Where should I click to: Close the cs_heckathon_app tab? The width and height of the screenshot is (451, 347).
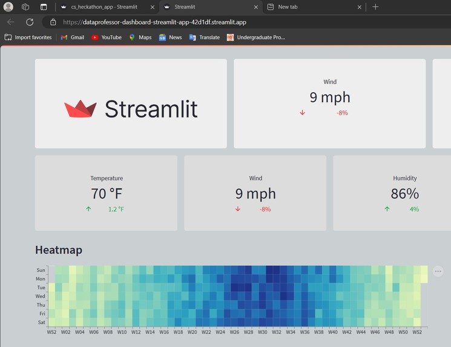click(153, 7)
